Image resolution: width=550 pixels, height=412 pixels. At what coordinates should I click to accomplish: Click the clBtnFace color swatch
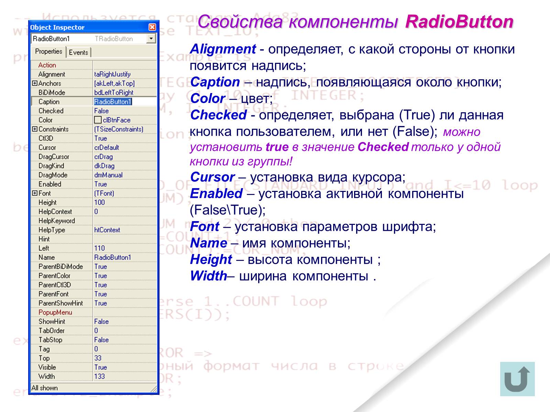click(98, 120)
